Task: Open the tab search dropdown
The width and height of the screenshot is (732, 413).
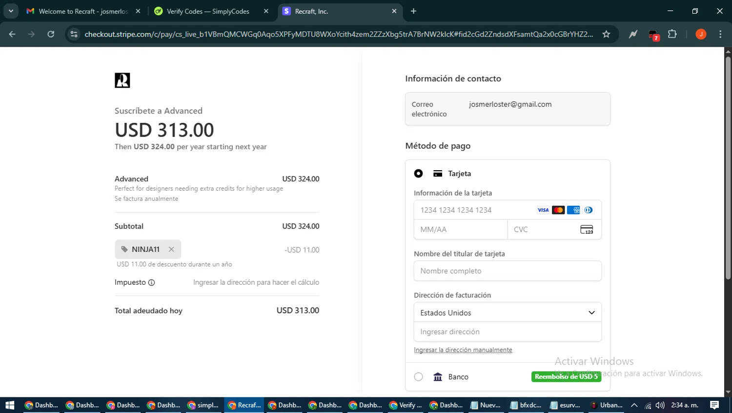Action: pyautogui.click(x=11, y=11)
